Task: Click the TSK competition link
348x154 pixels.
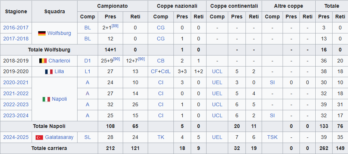Action: 272,137
